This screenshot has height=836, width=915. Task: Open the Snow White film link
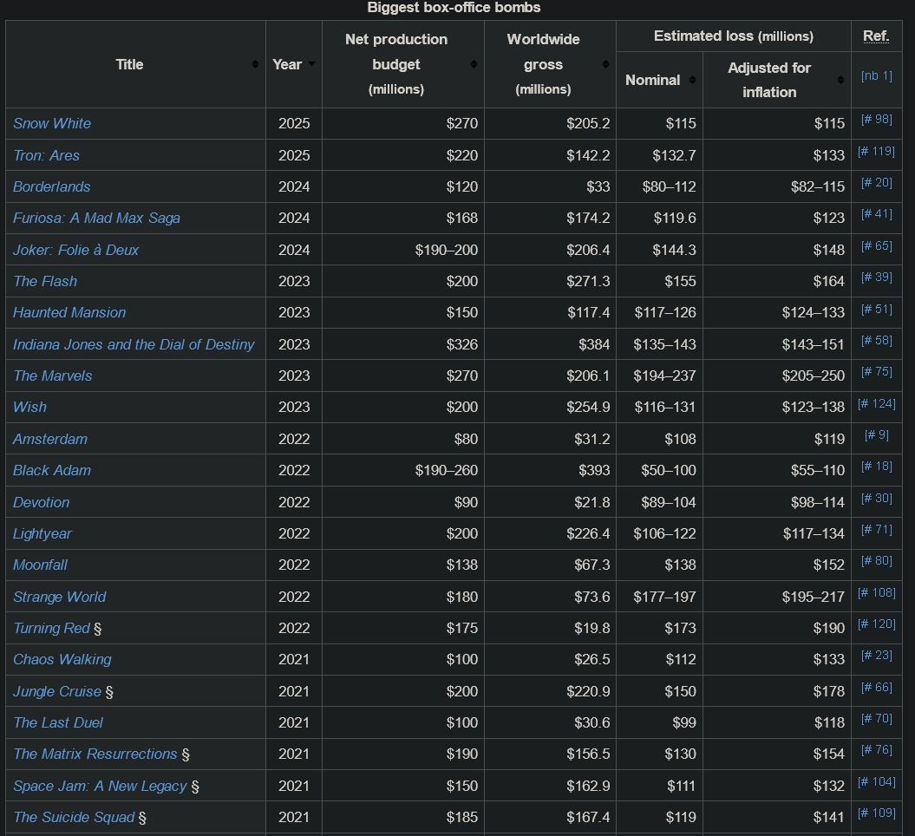tap(52, 124)
